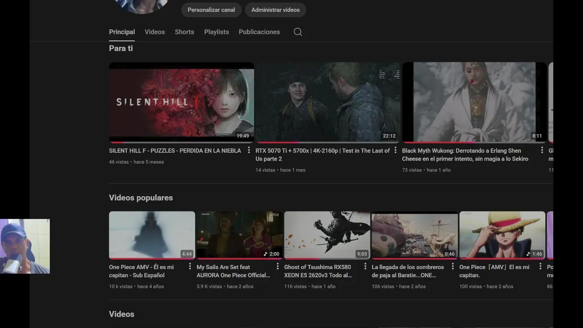This screenshot has width=583, height=328.
Task: Play the SILENT HILL F thumbnail
Action: (181, 102)
